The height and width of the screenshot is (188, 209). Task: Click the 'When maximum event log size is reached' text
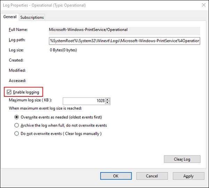(x=45, y=108)
